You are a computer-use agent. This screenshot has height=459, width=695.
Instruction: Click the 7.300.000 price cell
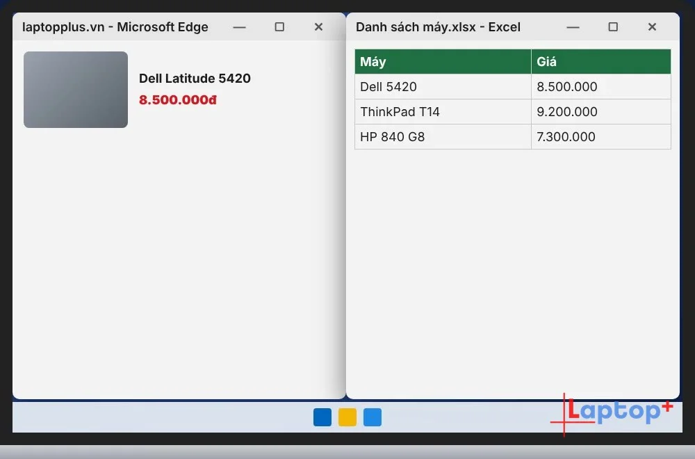pos(601,136)
